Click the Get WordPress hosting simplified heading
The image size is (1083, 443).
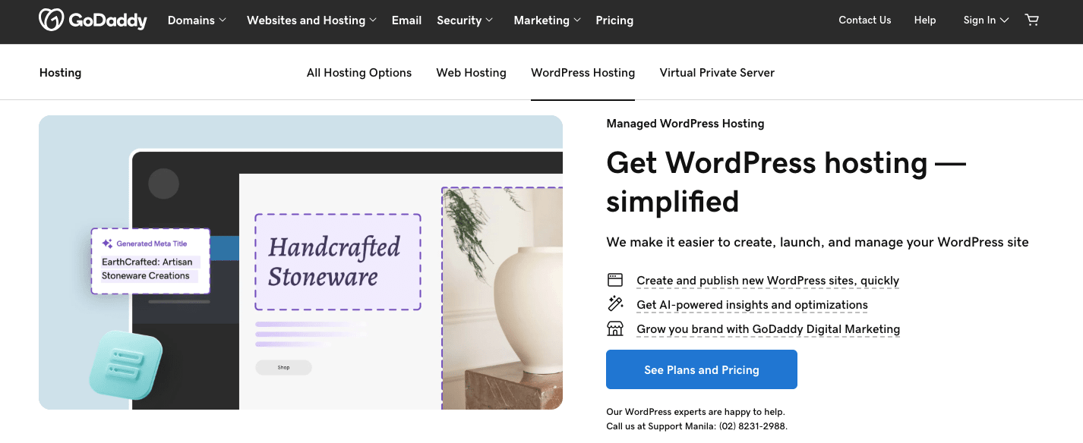[x=786, y=182]
